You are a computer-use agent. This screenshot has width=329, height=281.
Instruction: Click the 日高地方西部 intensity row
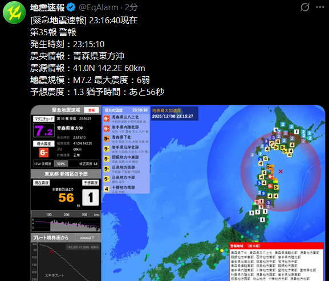(x=126, y=169)
